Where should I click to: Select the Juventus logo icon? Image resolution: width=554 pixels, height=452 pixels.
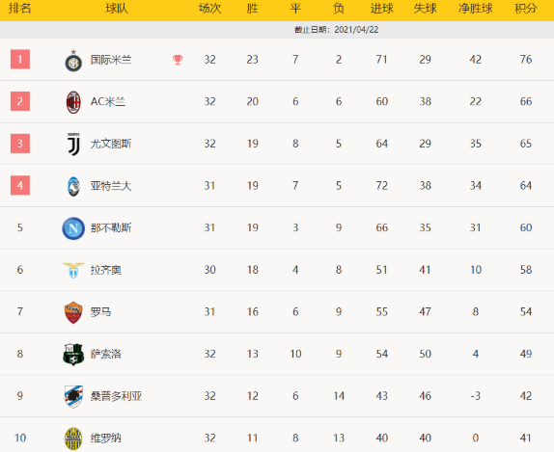coord(73,144)
